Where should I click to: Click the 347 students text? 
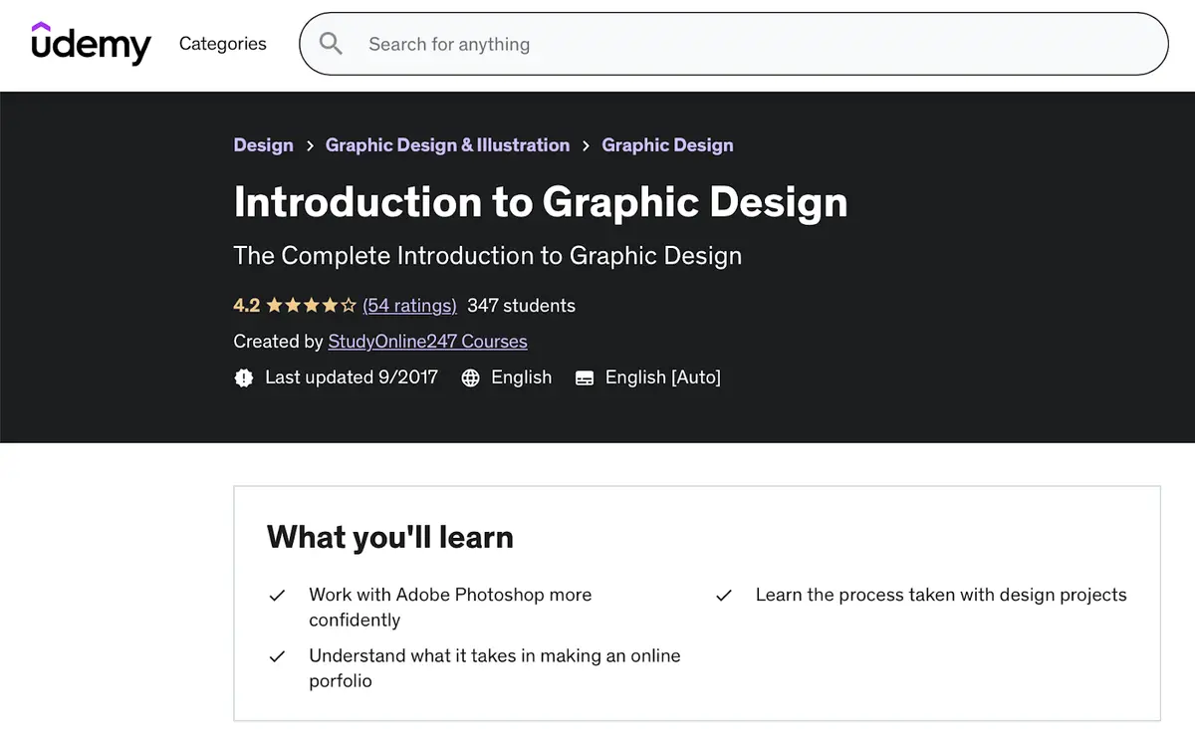click(521, 305)
